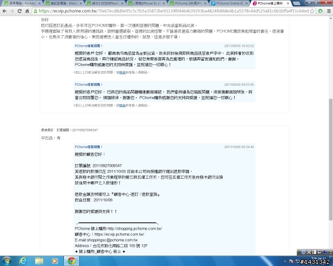Image resolution: width=333 pixels, height=266 pixels.
Task: Click 按此 link under the 16:03:52 reply
Action: (122, 73)
